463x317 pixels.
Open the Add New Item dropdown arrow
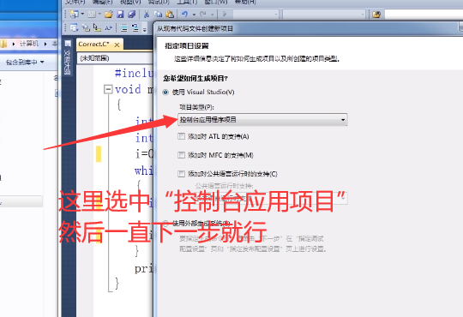99,14
